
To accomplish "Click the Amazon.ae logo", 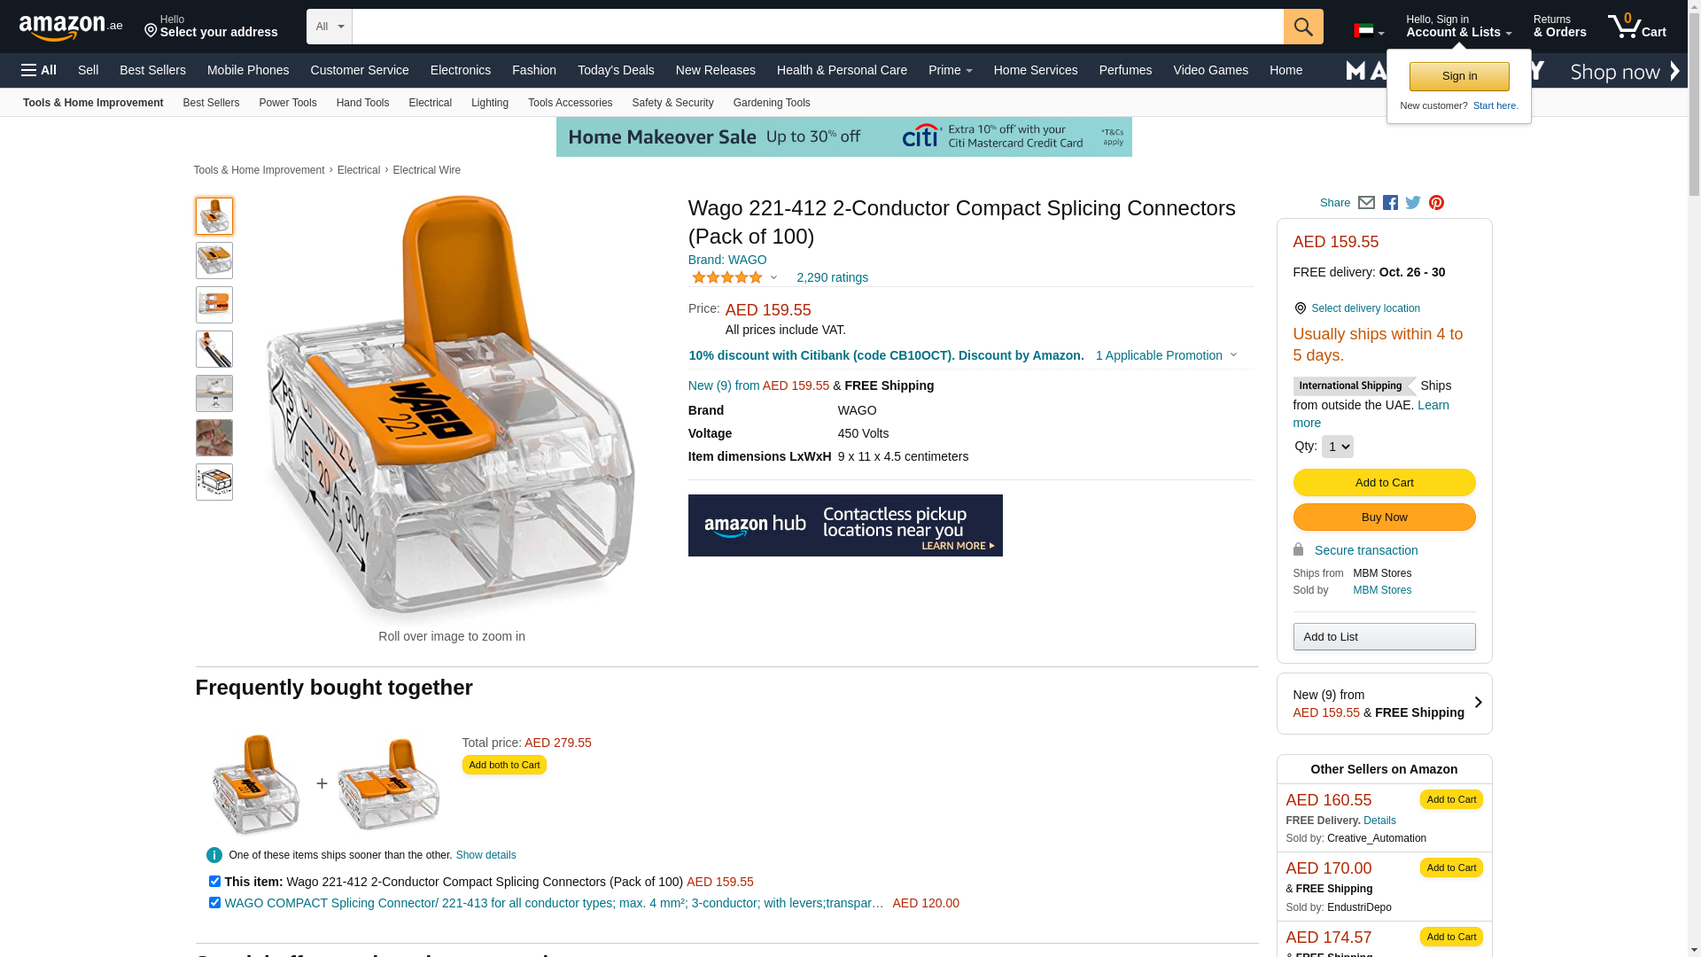I will click(x=71, y=27).
